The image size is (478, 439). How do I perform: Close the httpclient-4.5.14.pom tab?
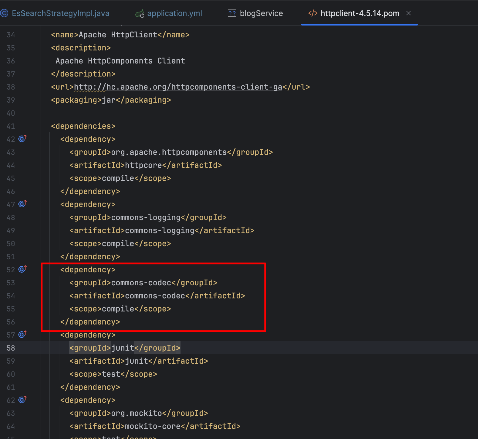coord(409,13)
